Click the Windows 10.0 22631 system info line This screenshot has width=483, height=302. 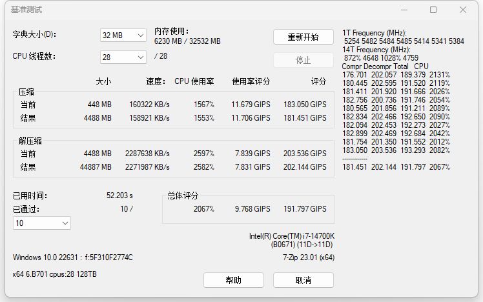[x=73, y=257]
